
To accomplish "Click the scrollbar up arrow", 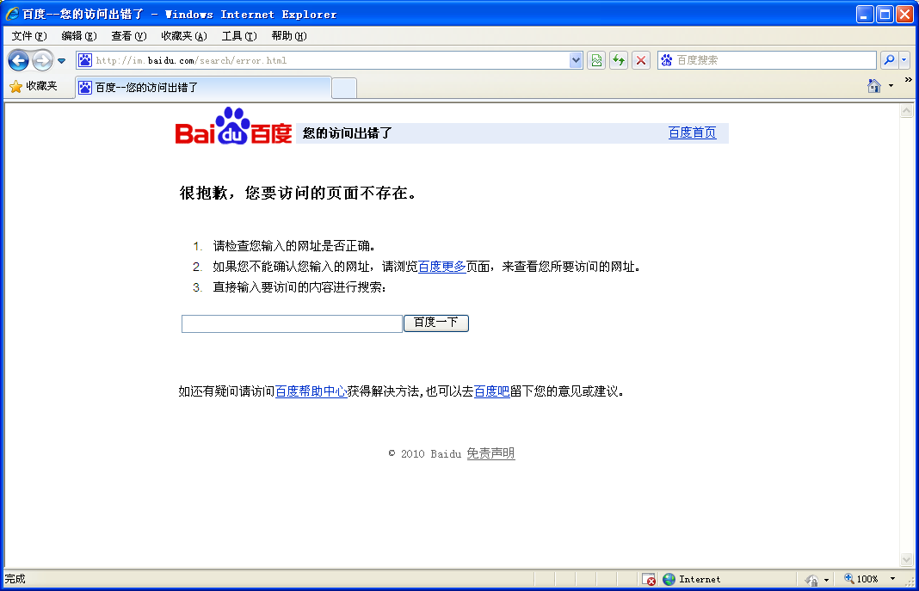I will click(907, 110).
